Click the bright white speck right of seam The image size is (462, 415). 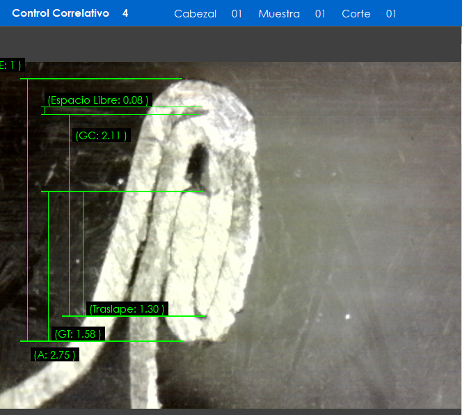[347, 317]
